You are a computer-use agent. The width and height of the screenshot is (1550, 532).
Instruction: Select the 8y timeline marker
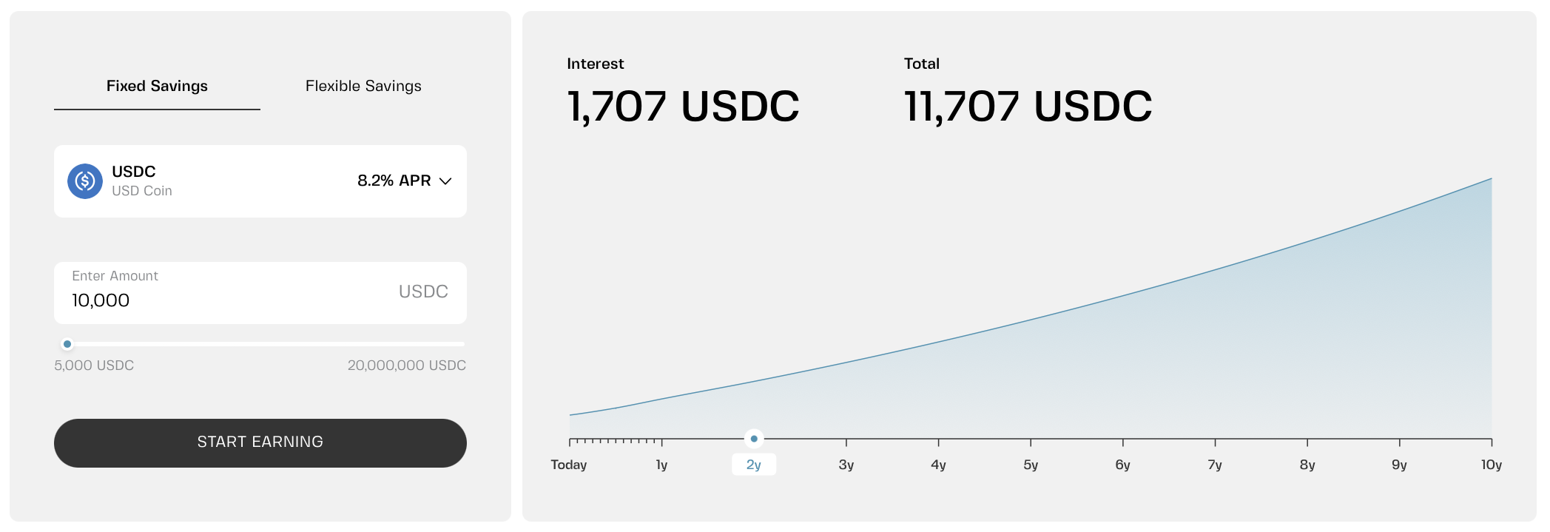pyautogui.click(x=1307, y=464)
